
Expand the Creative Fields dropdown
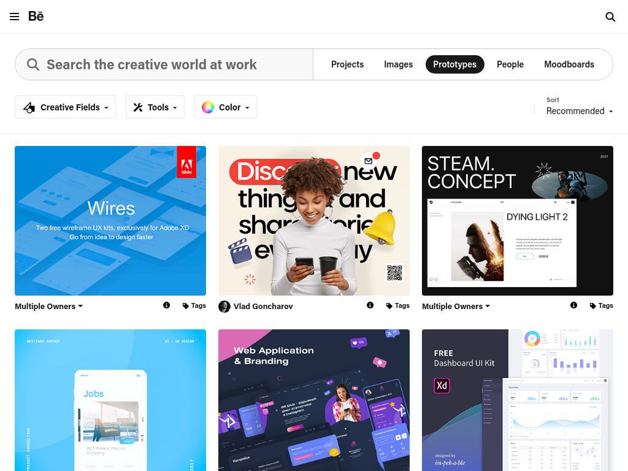pyautogui.click(x=65, y=107)
